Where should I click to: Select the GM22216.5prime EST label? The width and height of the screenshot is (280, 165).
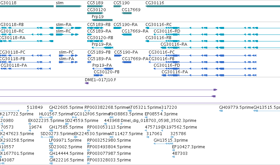(66, 160)
